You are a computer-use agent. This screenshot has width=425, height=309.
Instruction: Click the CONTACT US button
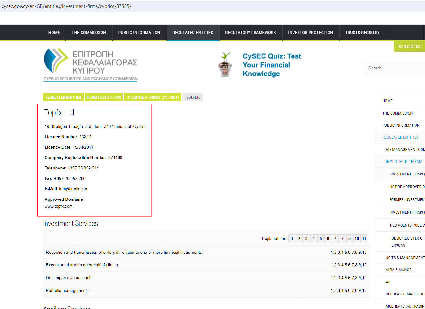click(x=410, y=47)
